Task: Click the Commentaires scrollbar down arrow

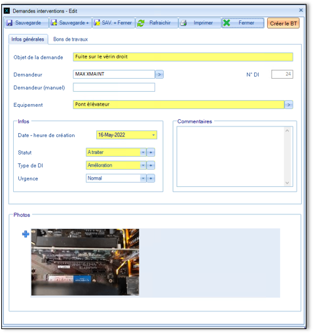Action: (287, 183)
